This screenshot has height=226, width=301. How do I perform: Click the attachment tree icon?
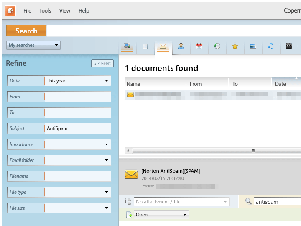[128, 202]
